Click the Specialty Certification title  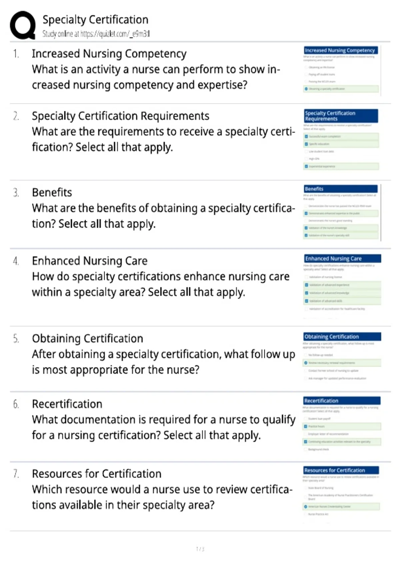pyautogui.click(x=95, y=20)
